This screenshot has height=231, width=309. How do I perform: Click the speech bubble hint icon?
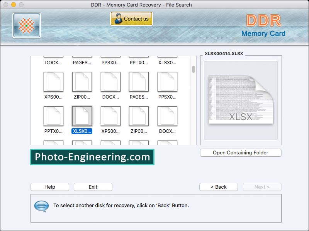pos(41,206)
